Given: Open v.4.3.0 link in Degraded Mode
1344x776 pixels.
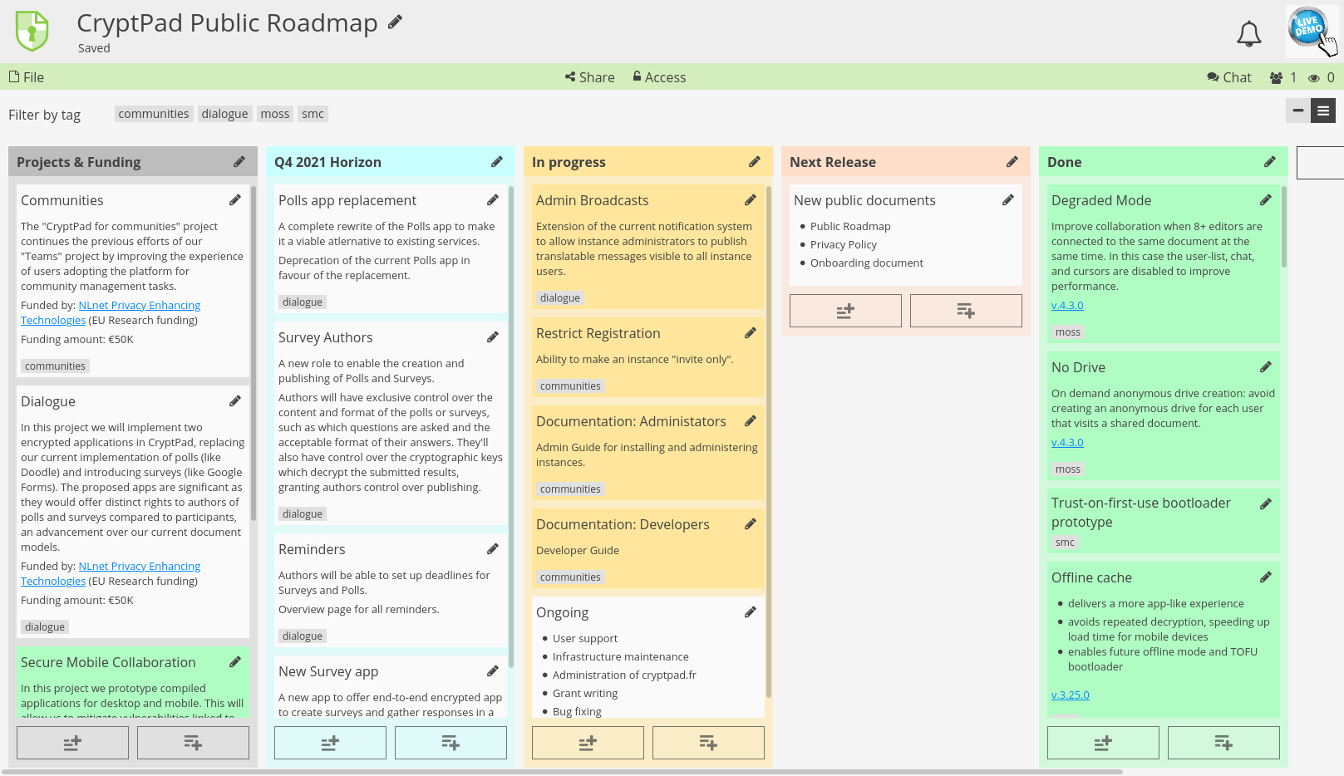Looking at the screenshot, I should pos(1067,305).
